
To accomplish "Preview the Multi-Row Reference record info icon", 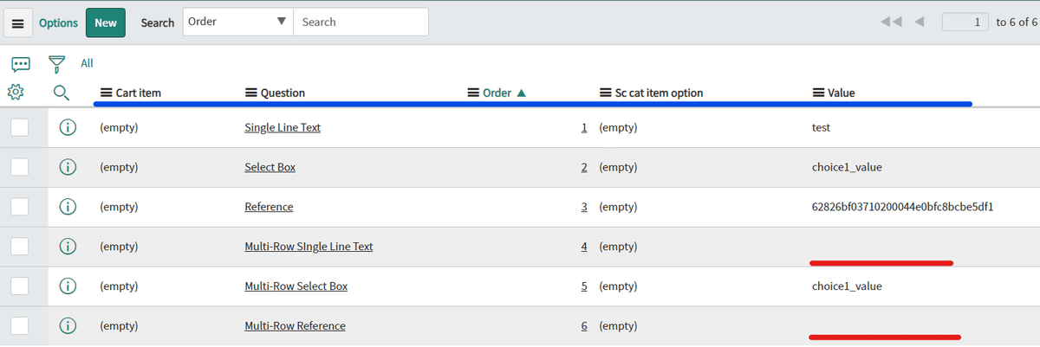I will click(x=68, y=326).
